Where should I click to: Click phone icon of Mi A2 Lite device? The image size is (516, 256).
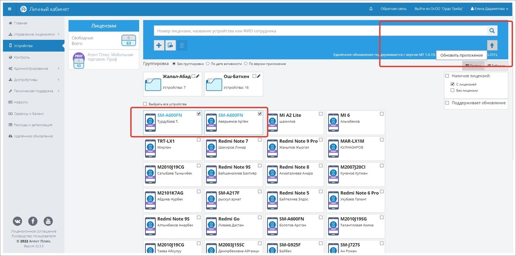[273, 123]
